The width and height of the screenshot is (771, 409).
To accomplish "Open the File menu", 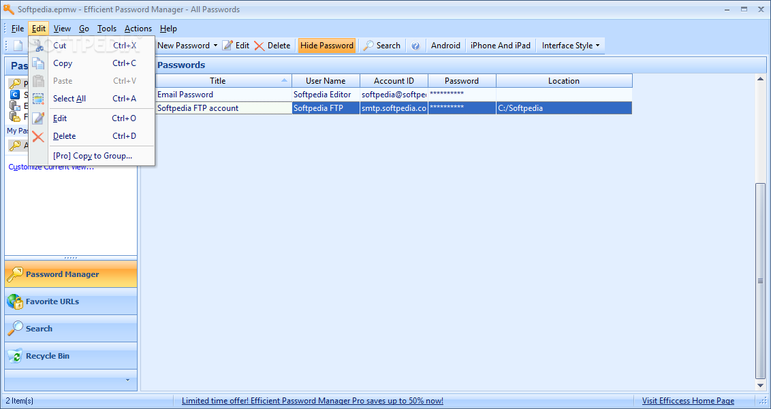I will 18,29.
